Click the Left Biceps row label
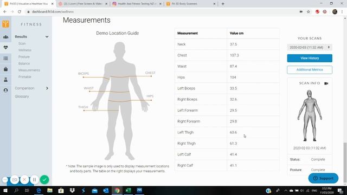 (x=187, y=88)
